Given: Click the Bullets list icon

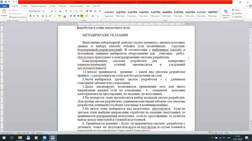Looking at the screenshot, I should [x=71, y=11].
